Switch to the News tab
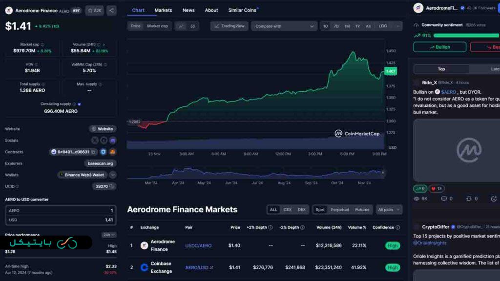500x281 pixels. (188, 10)
